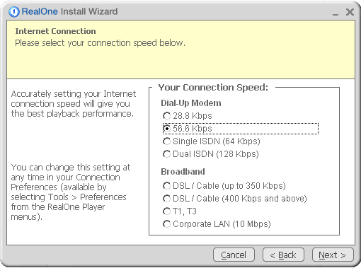The width and height of the screenshot is (361, 268).
Task: Proceed with the Next button
Action: point(333,255)
